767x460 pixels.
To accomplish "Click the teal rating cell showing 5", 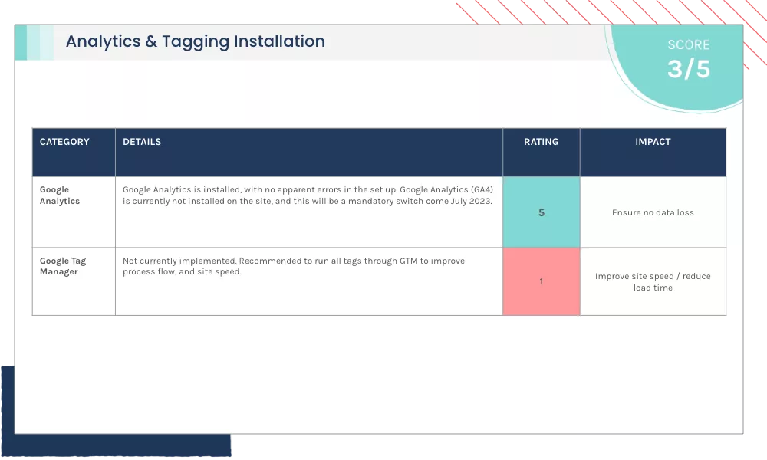I will pyautogui.click(x=541, y=212).
